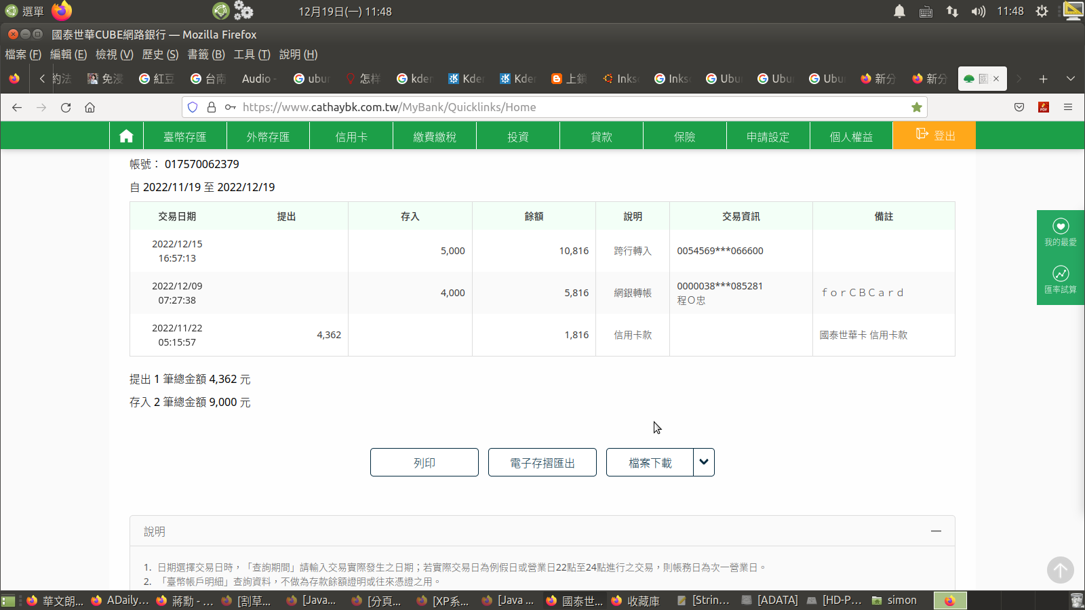Open the Firefox hamburger menu

pos(1068,107)
